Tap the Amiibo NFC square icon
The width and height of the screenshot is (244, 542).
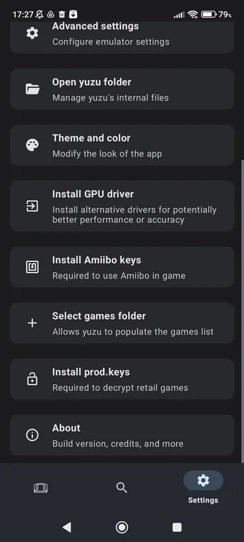point(33,267)
